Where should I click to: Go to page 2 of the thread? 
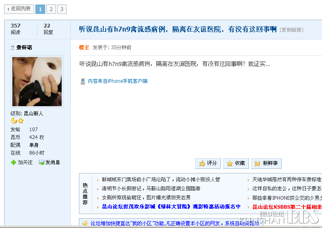51,9
